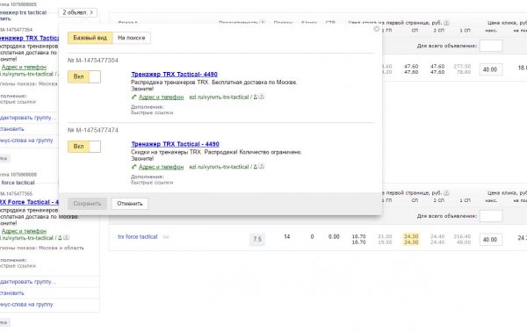Click phone icon in ad M-1475477354 block
Screen dimensions: 527x332
pos(134,97)
